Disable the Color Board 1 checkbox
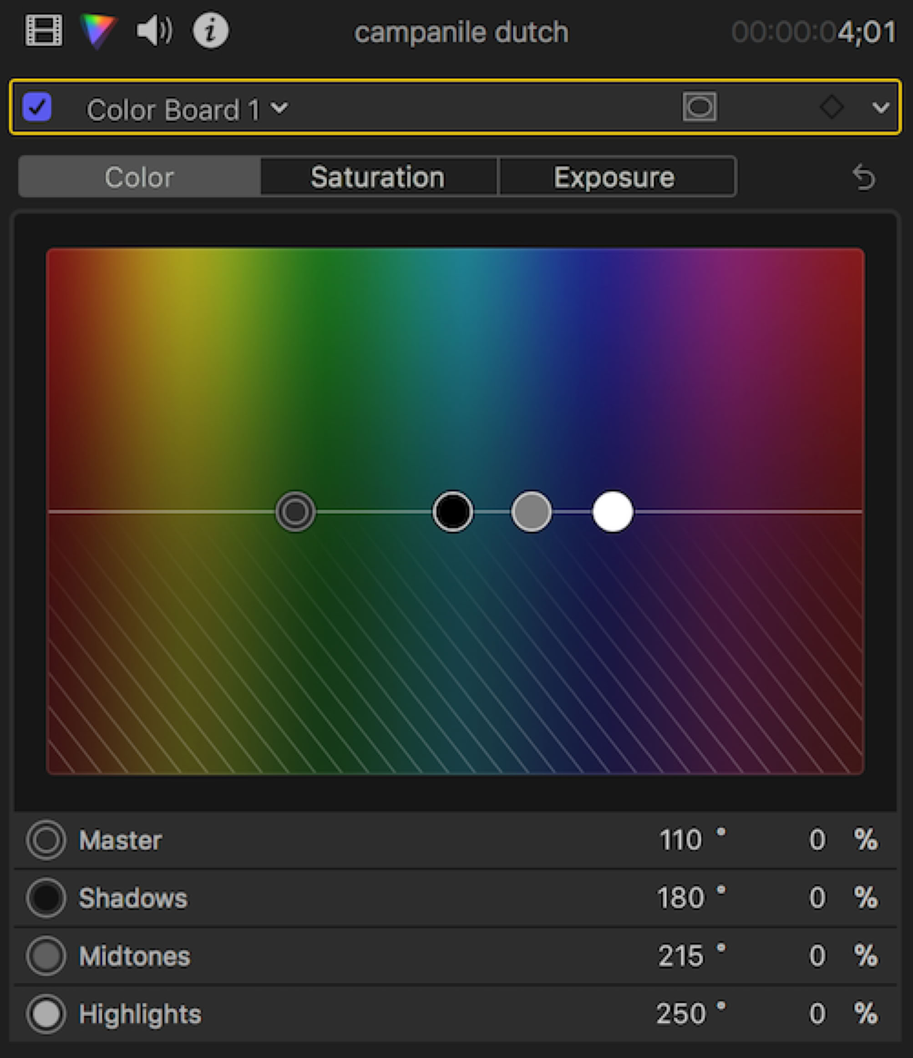The height and width of the screenshot is (1058, 913). click(37, 107)
